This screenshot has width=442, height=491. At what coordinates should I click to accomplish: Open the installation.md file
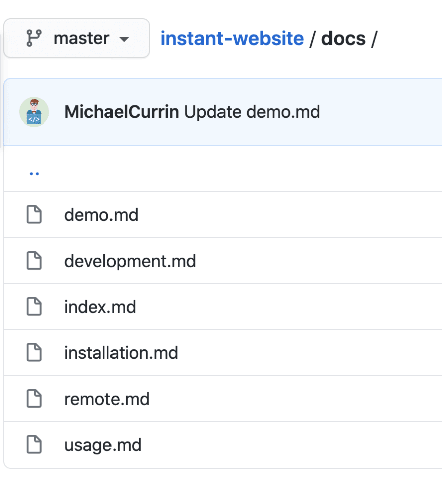(121, 353)
